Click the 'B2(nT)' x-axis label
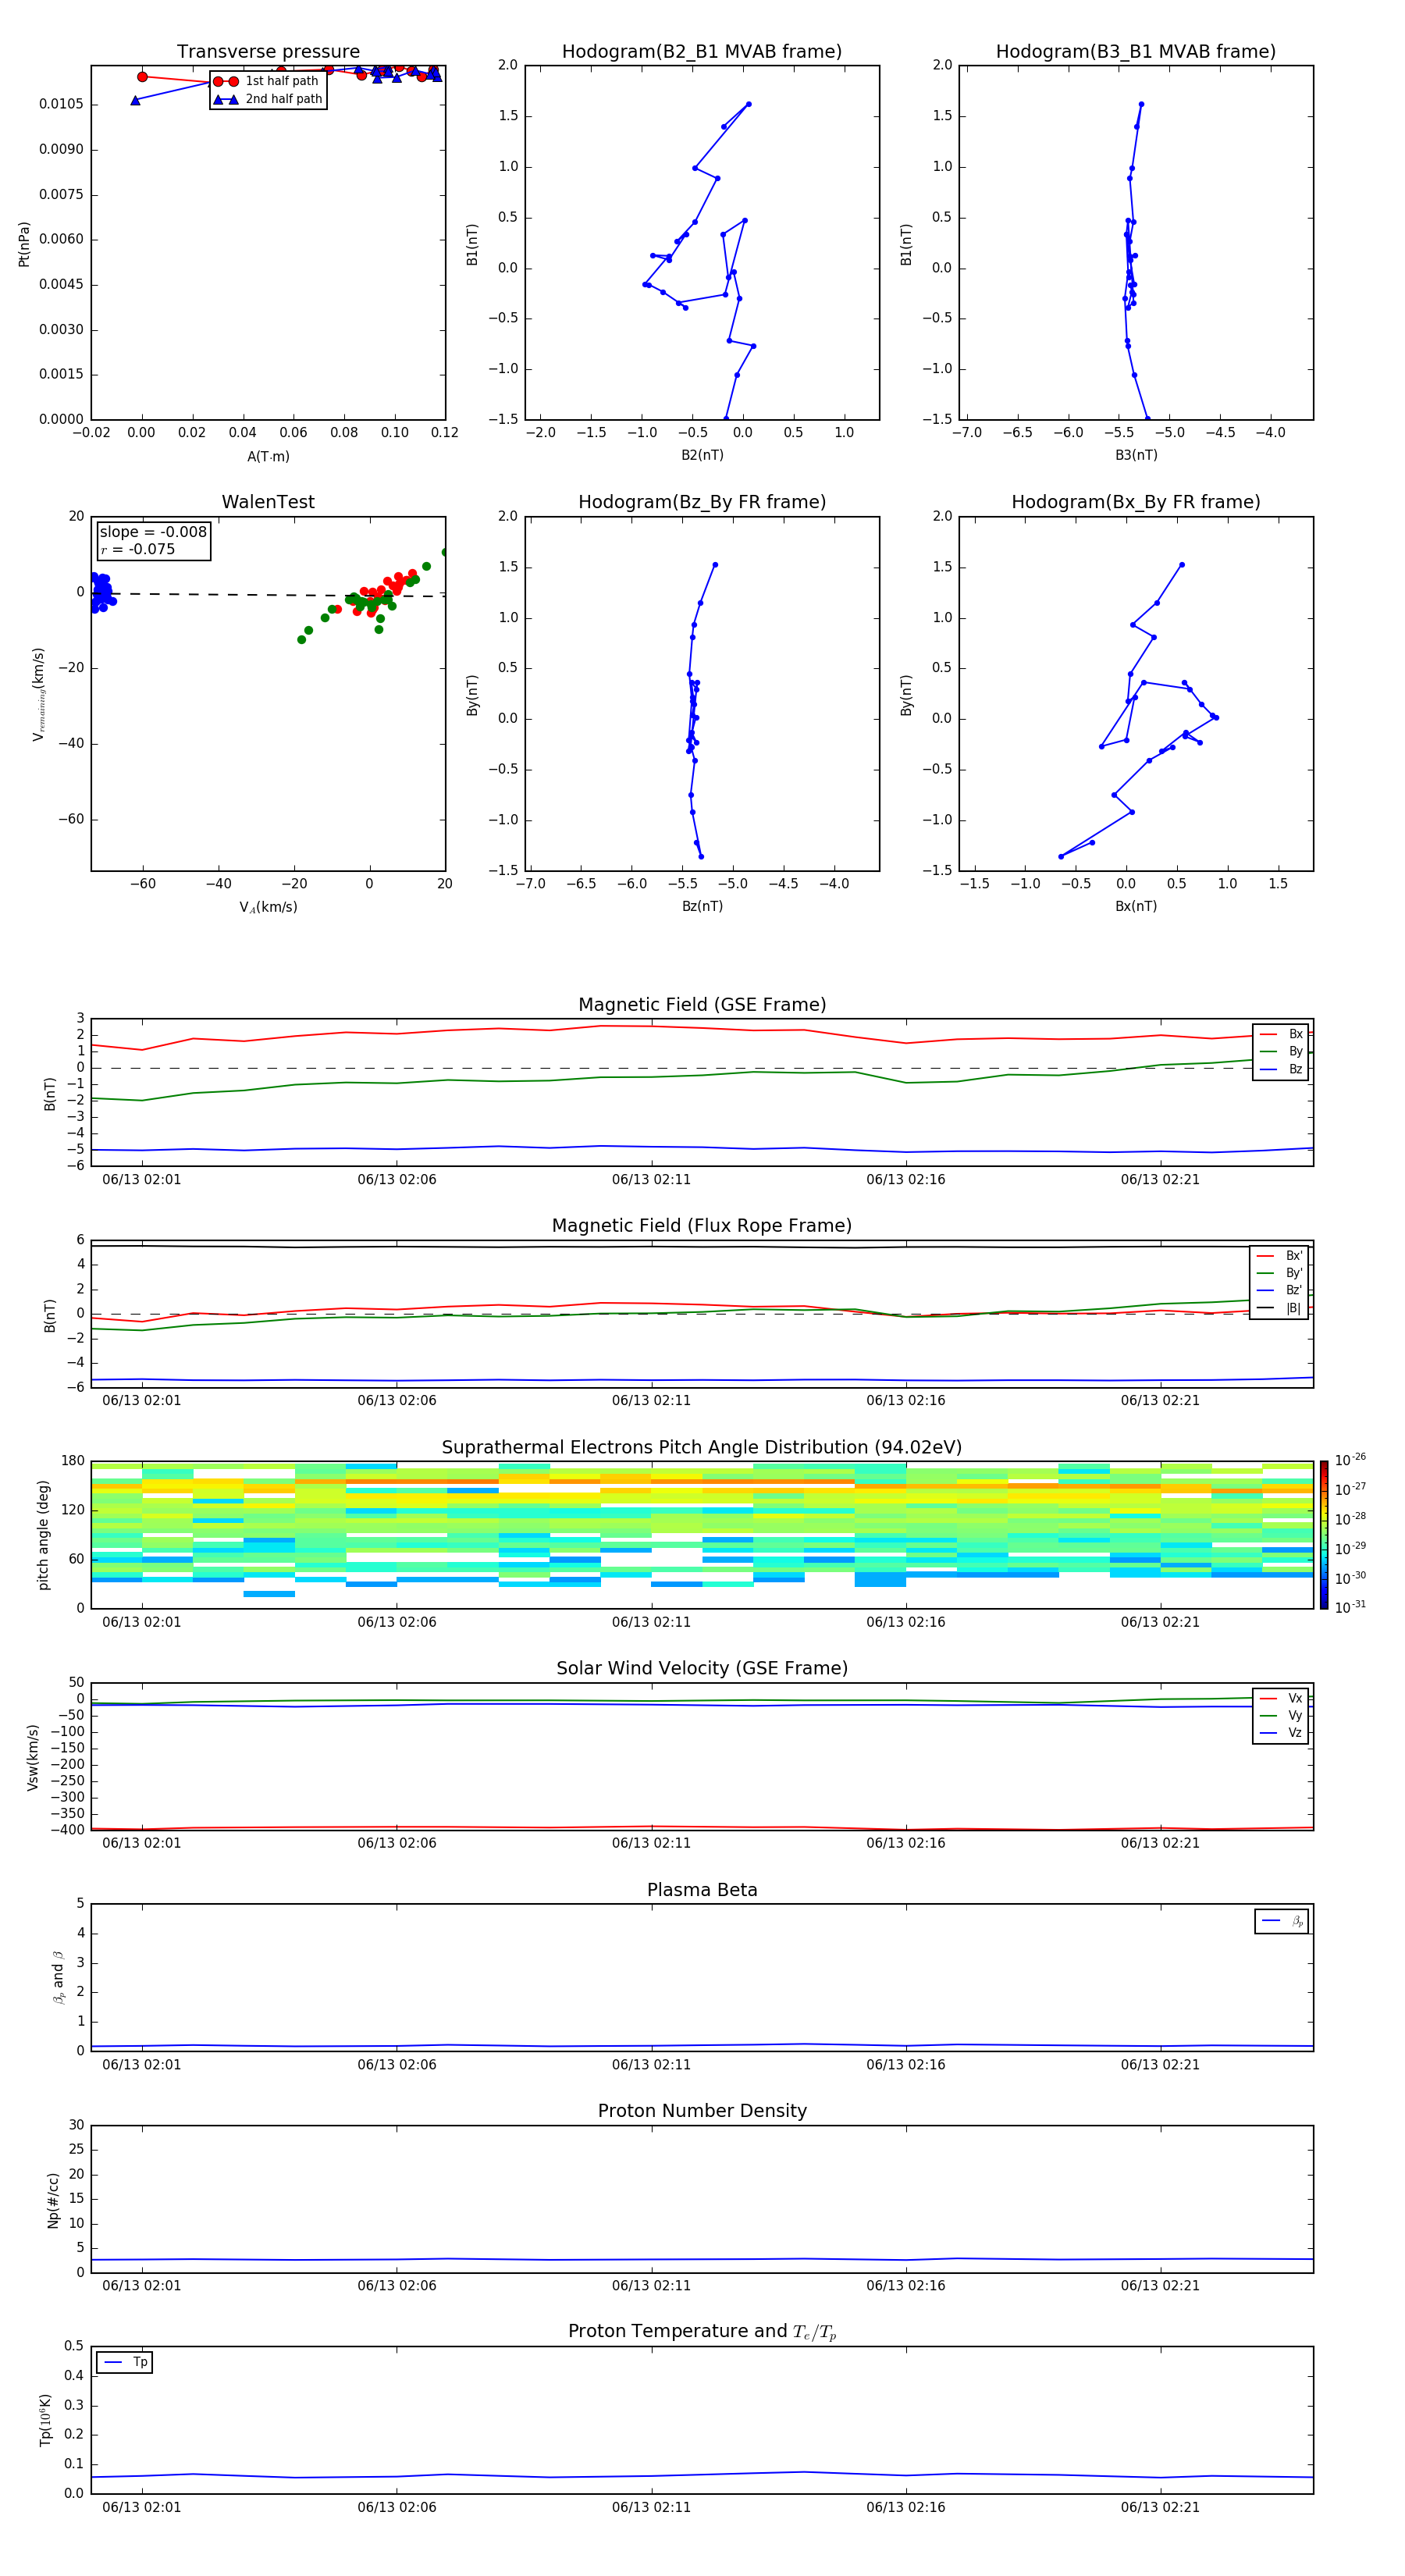 [x=702, y=455]
